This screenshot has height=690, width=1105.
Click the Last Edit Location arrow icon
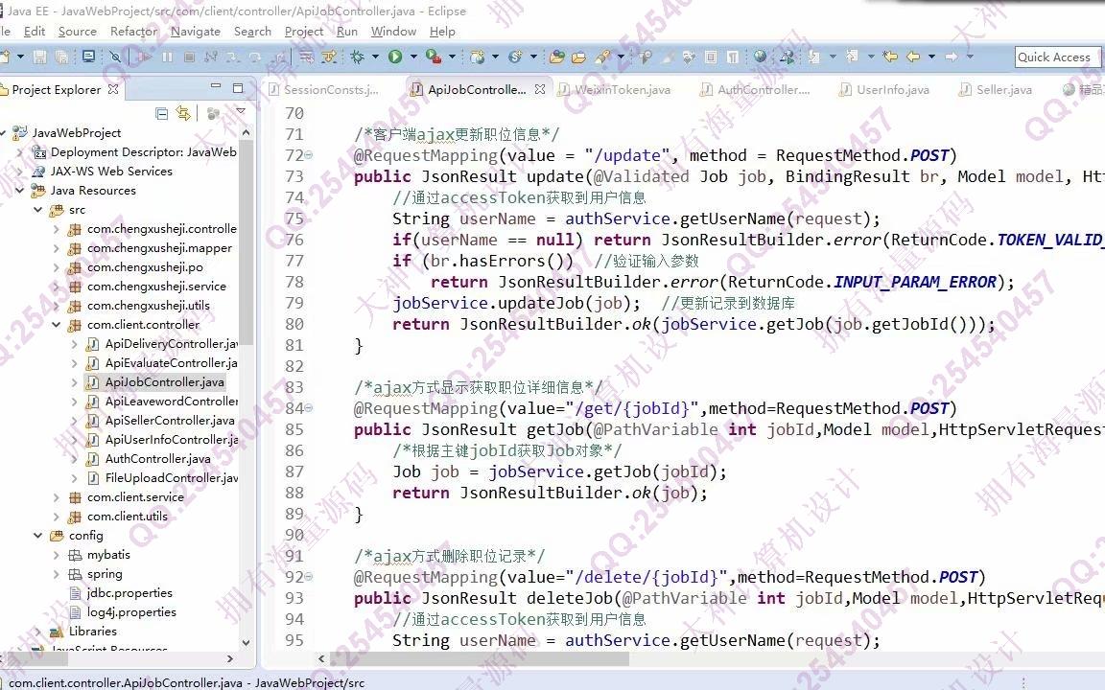[890, 57]
